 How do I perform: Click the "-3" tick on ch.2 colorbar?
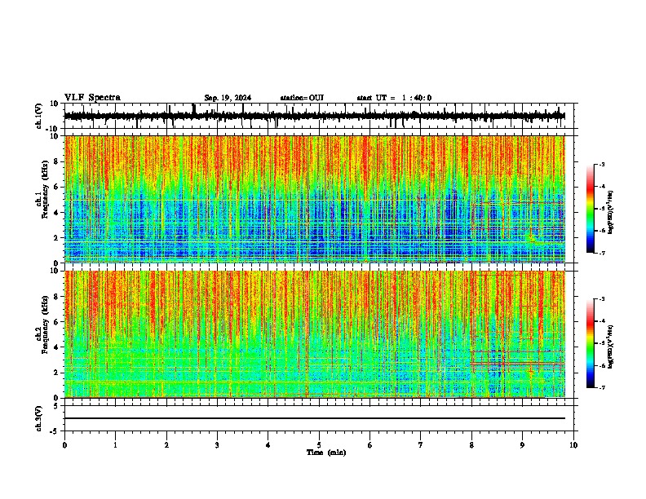point(601,299)
